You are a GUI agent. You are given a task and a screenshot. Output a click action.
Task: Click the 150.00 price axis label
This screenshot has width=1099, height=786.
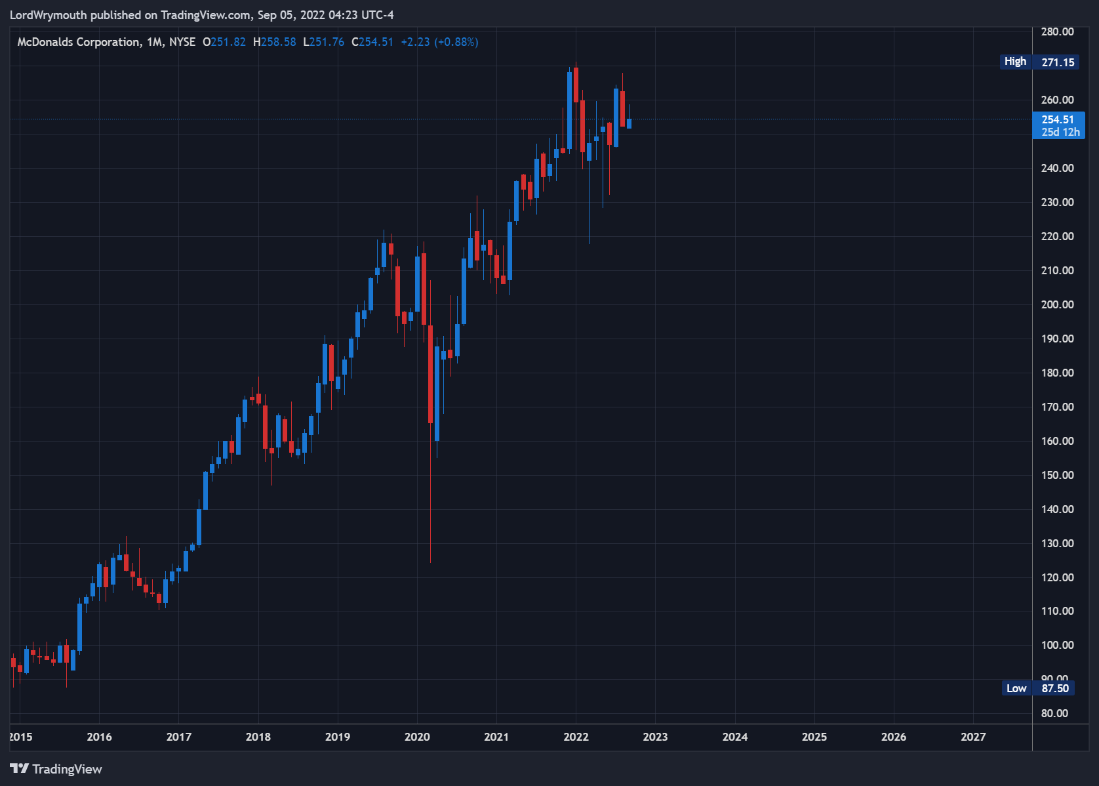click(1057, 475)
